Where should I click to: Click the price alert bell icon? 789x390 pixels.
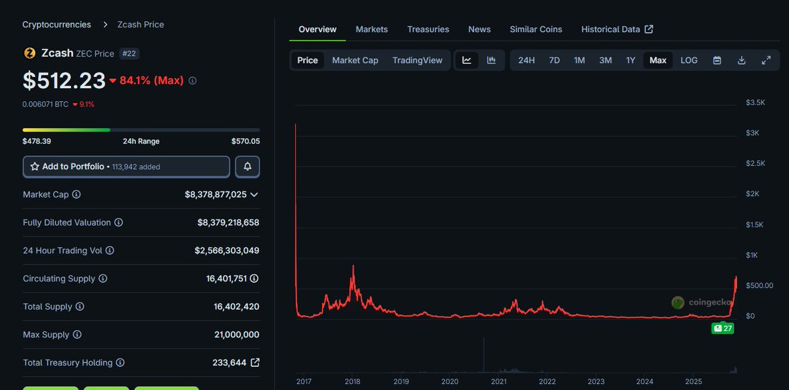(248, 166)
